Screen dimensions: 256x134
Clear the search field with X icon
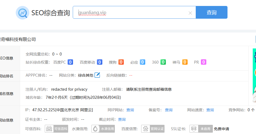[190, 13]
